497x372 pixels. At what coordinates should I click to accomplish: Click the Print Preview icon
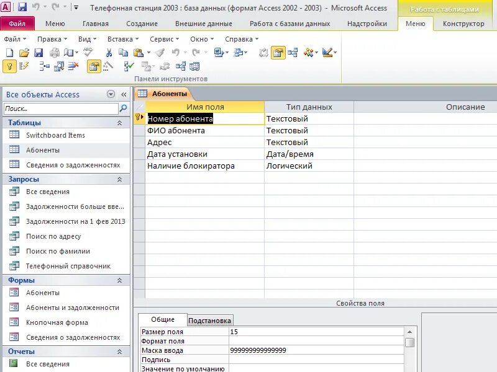(68, 53)
